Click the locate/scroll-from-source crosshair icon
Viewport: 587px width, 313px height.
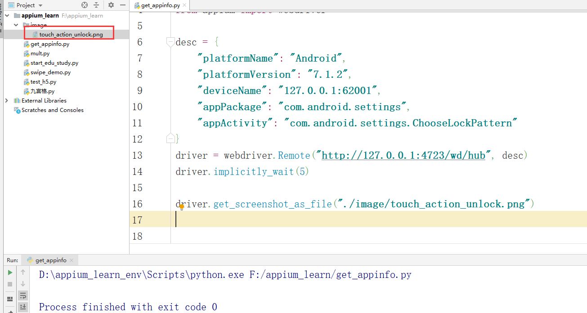(x=85, y=5)
